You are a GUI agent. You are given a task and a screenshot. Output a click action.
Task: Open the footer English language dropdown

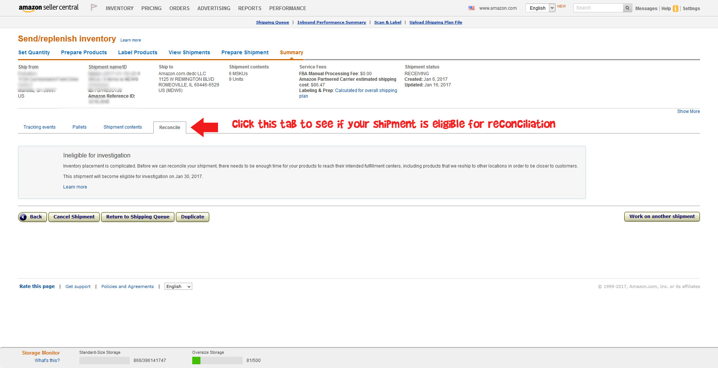(178, 286)
